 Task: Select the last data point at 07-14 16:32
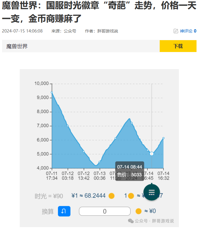[x=163, y=138]
